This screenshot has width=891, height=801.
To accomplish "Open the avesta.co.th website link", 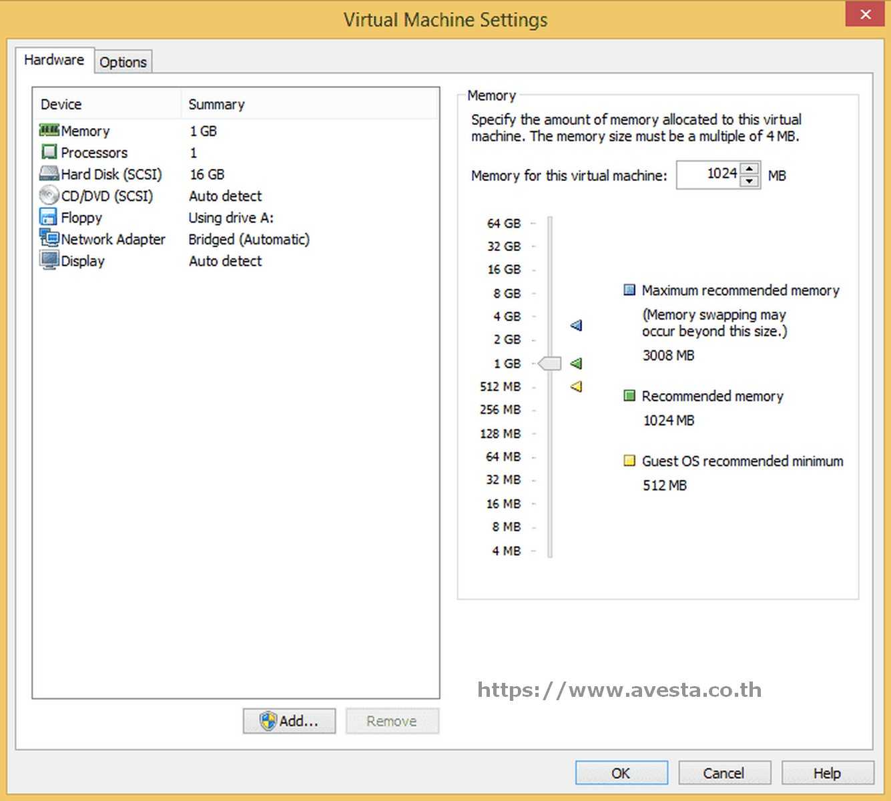I will pyautogui.click(x=619, y=690).
